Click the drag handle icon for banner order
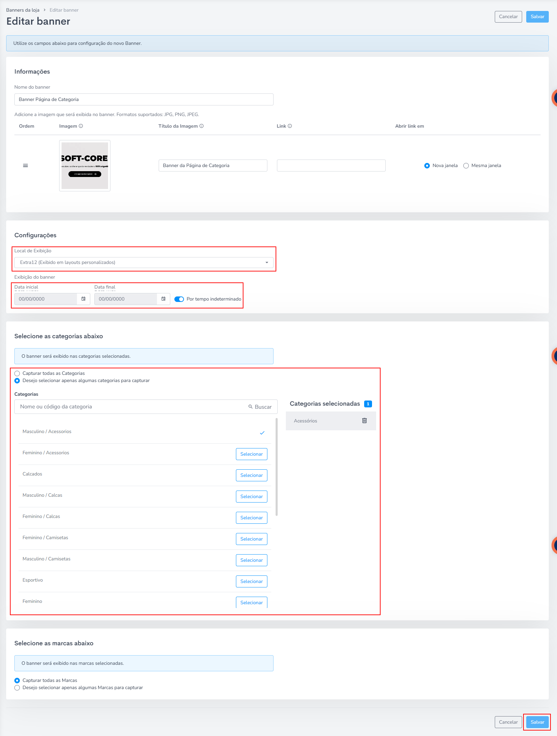This screenshot has height=736, width=557. [25, 166]
